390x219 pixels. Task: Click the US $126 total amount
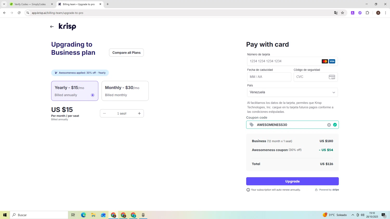tap(327, 164)
